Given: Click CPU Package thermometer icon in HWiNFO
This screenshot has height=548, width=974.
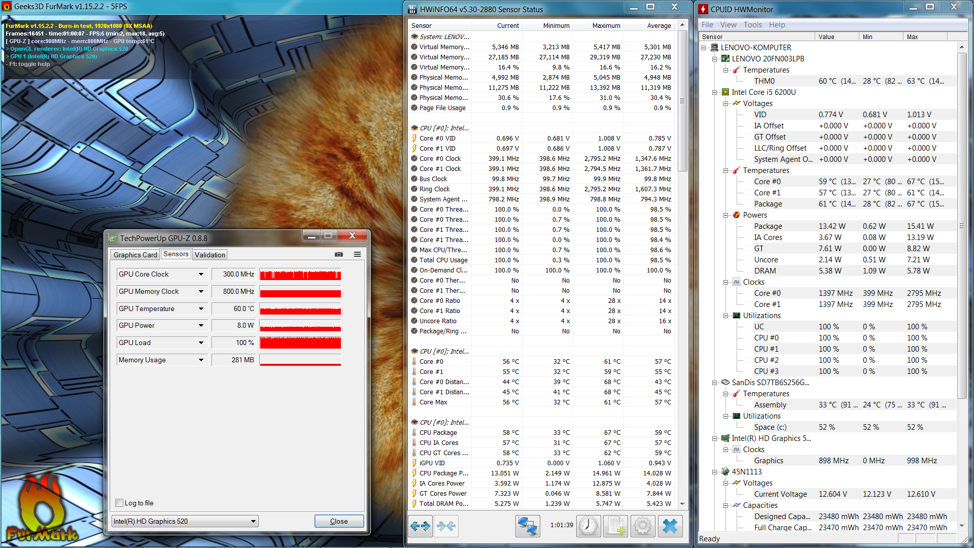Looking at the screenshot, I should click(414, 432).
